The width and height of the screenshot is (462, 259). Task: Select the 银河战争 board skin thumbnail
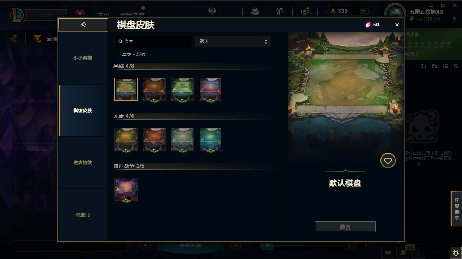tap(126, 189)
